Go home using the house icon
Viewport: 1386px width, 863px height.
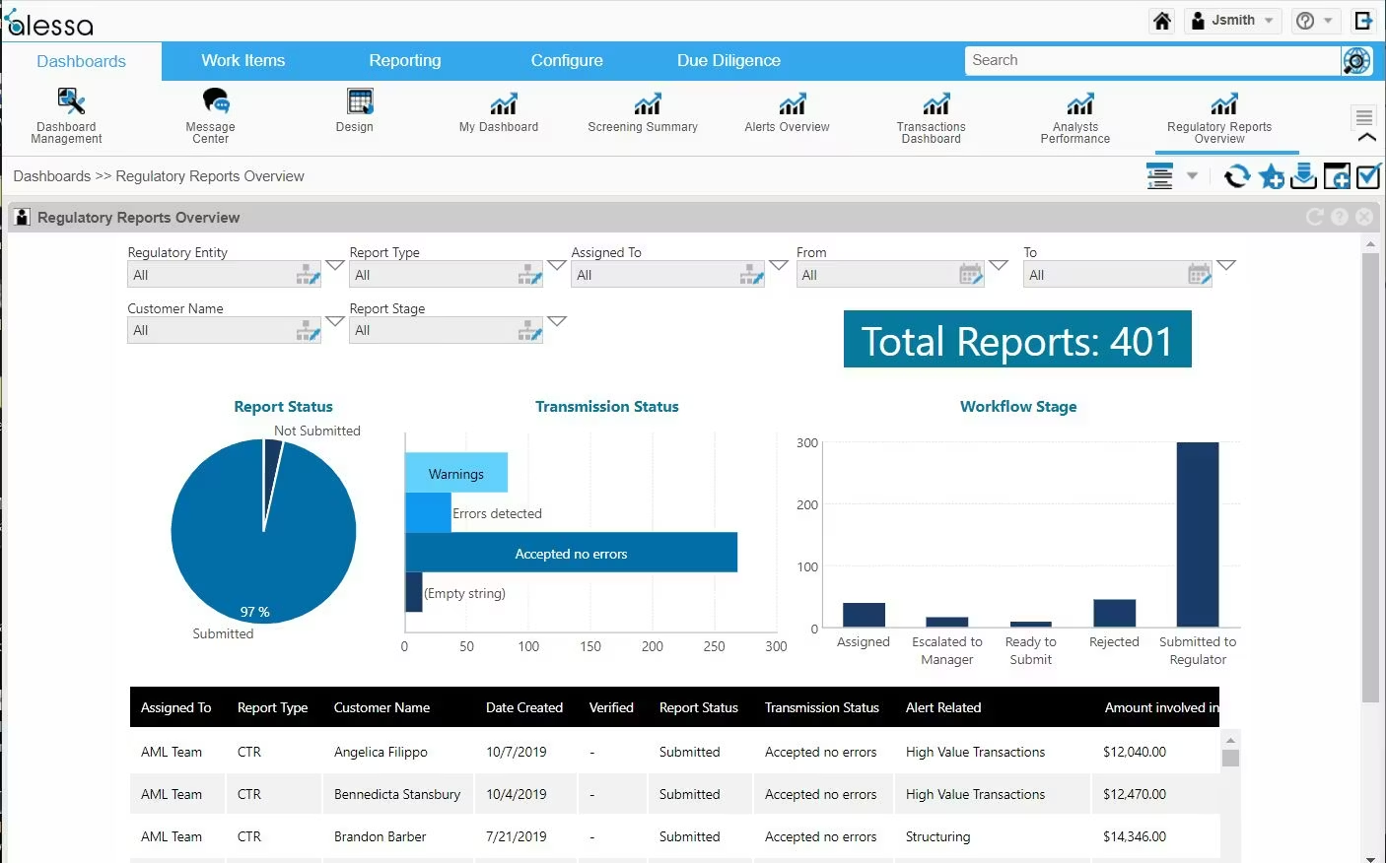pyautogui.click(x=1161, y=20)
